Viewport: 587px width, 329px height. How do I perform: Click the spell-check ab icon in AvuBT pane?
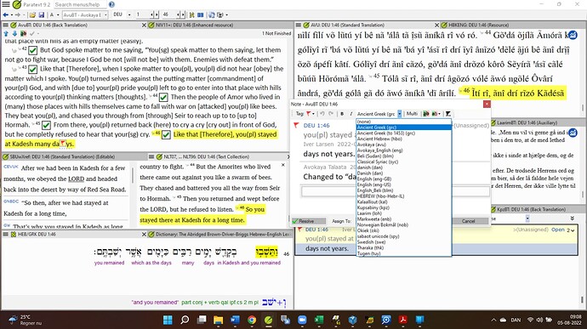(x=23, y=33)
